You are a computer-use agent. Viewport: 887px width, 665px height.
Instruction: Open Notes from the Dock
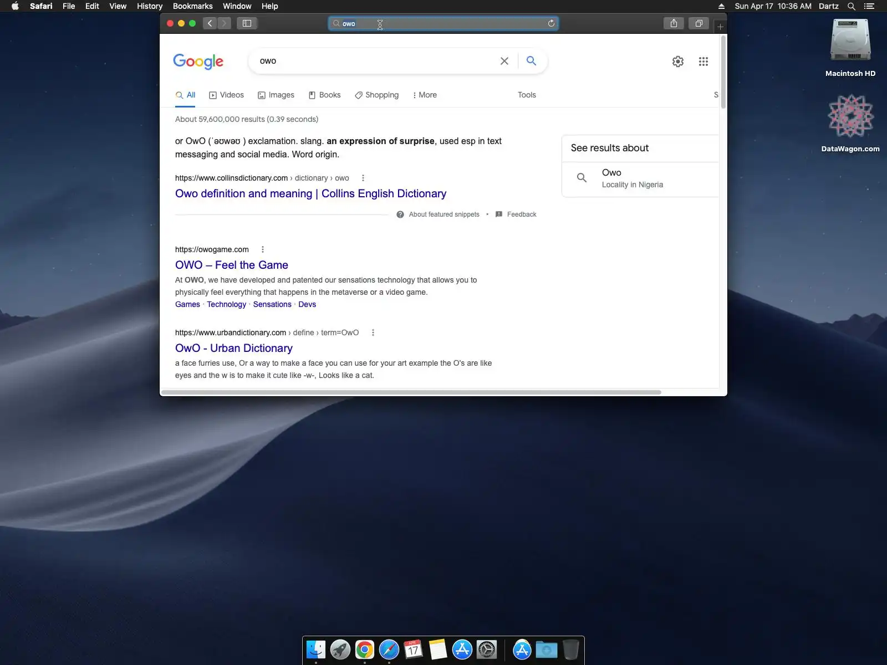click(x=438, y=649)
